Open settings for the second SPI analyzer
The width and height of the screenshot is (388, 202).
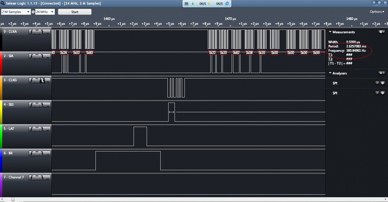(382, 93)
